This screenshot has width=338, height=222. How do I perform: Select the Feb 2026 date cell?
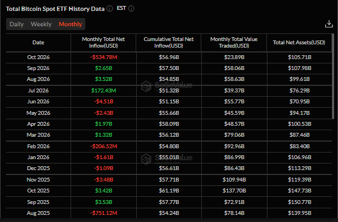click(x=38, y=147)
